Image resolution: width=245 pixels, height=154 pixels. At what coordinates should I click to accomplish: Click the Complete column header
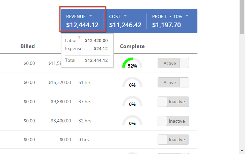tap(132, 46)
